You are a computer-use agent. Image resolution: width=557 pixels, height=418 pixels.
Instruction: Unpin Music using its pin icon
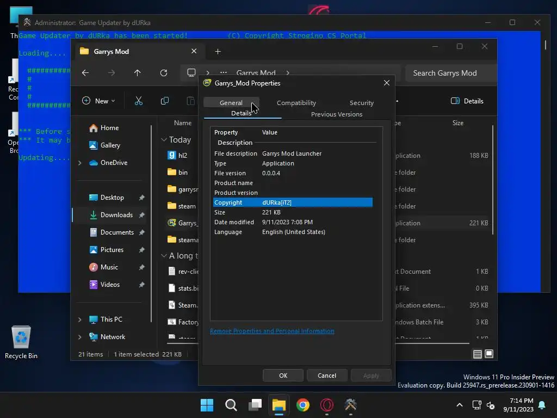pos(142,267)
